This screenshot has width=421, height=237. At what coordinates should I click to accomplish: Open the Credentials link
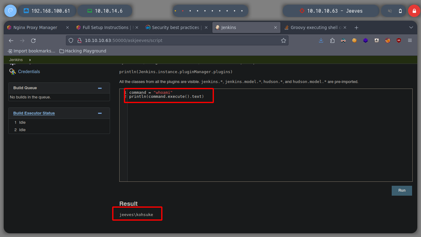pos(29,72)
